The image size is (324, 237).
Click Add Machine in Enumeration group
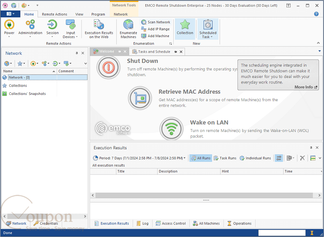click(x=155, y=36)
